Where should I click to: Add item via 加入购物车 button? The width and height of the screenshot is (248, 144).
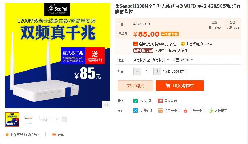180,86
